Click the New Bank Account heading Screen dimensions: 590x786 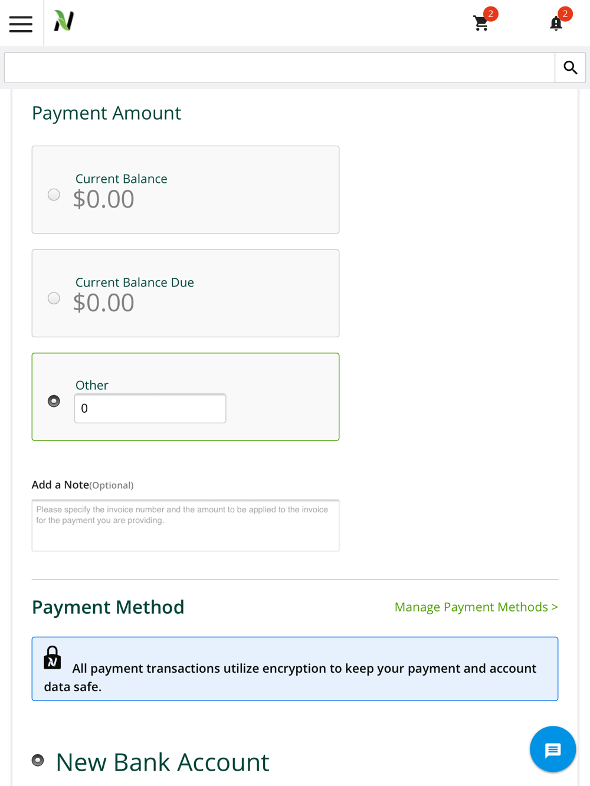coord(162,762)
